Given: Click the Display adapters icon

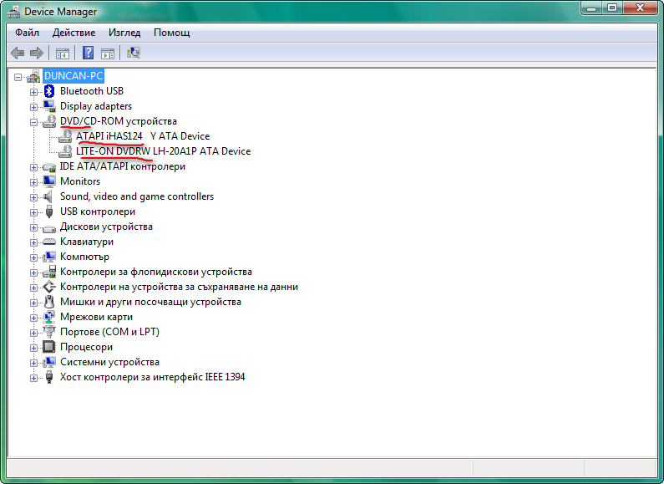Looking at the screenshot, I should tap(49, 106).
